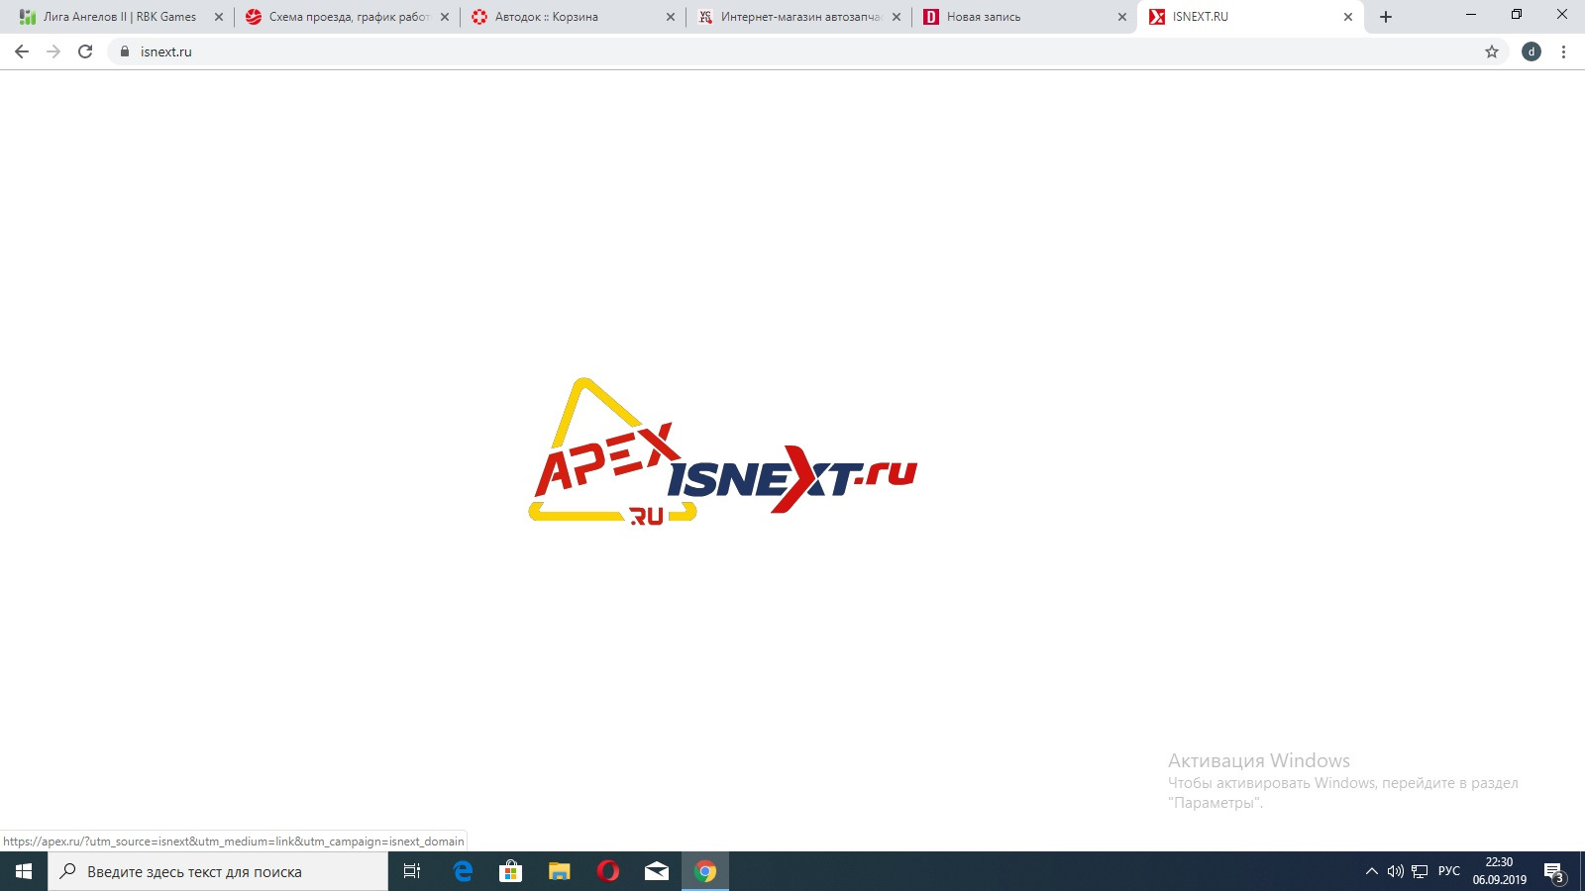This screenshot has width=1585, height=891.
Task: Launch Opera from the taskbar
Action: [x=608, y=871]
